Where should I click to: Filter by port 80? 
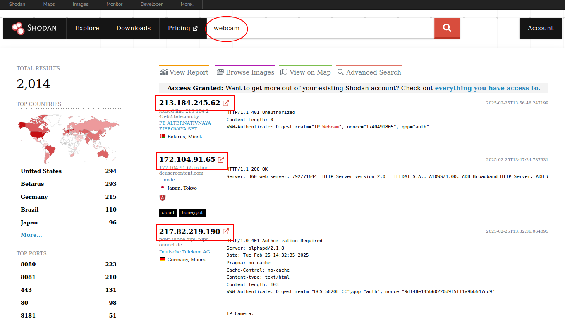coord(69,303)
